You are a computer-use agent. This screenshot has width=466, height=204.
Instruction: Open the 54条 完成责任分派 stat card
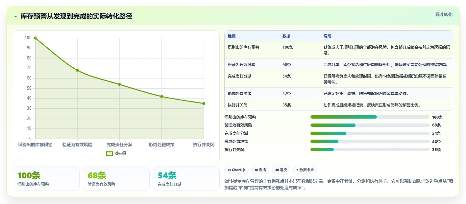(186, 179)
